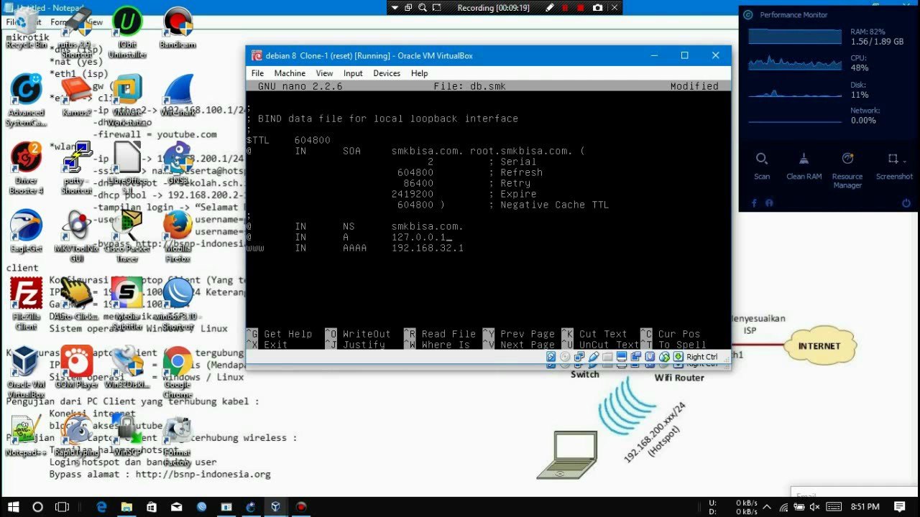Click the mouse integration indicator in VirtualBox status bar
Viewport: 920px width, 517px height.
click(664, 357)
